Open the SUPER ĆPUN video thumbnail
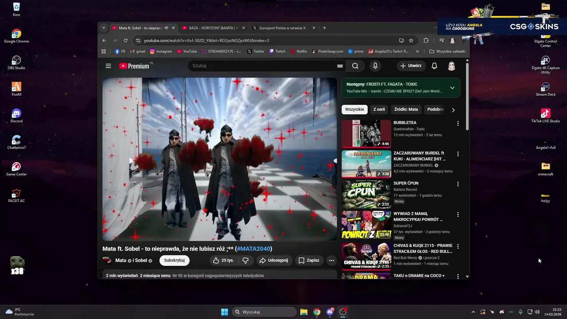Viewport: 567px width, 319px height. point(366,195)
